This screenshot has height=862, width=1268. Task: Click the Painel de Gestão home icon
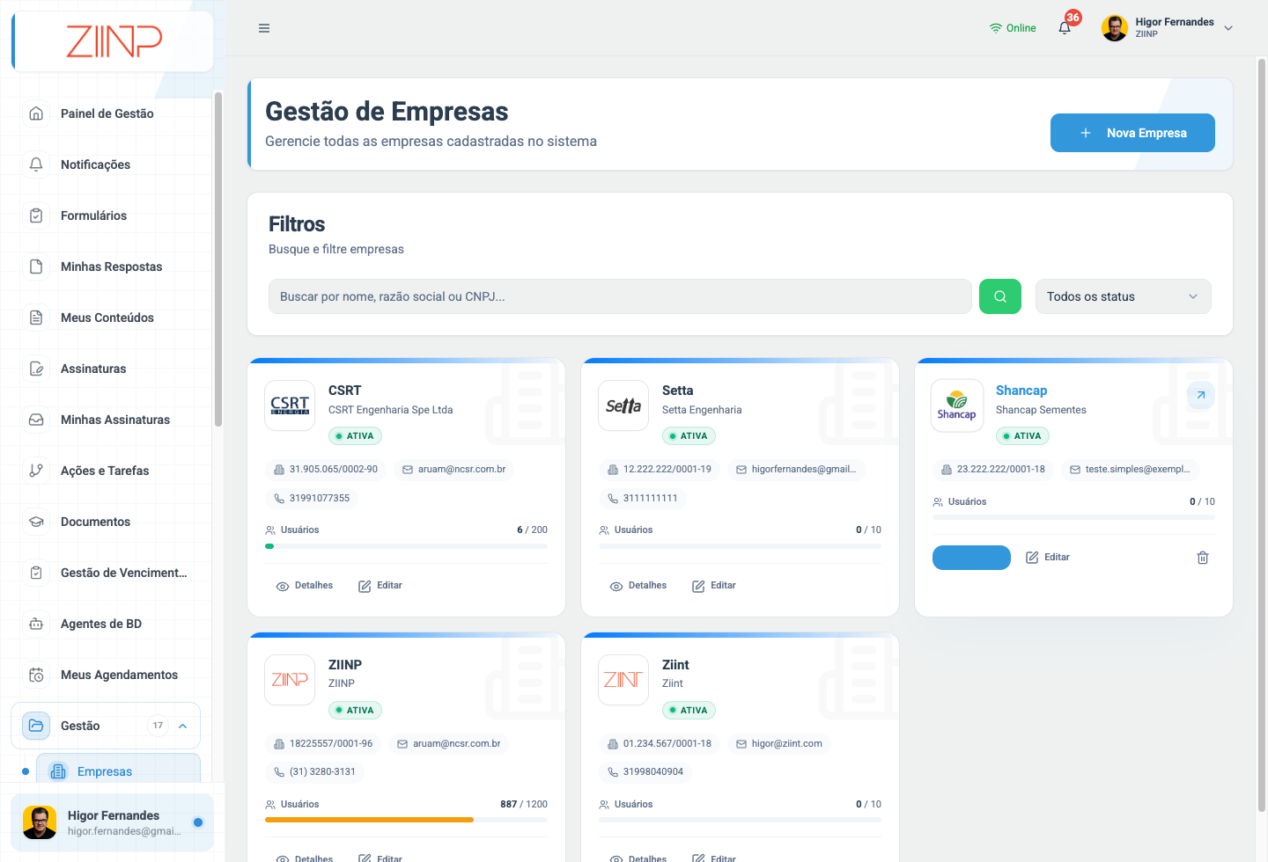pyautogui.click(x=36, y=113)
